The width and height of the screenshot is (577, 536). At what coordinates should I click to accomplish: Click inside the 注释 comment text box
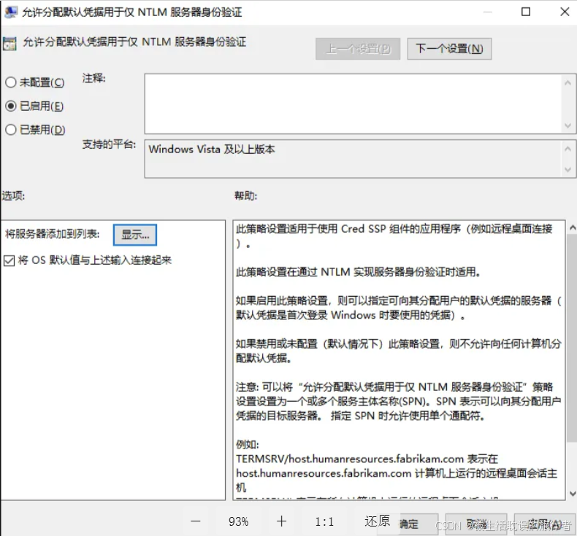(354, 104)
